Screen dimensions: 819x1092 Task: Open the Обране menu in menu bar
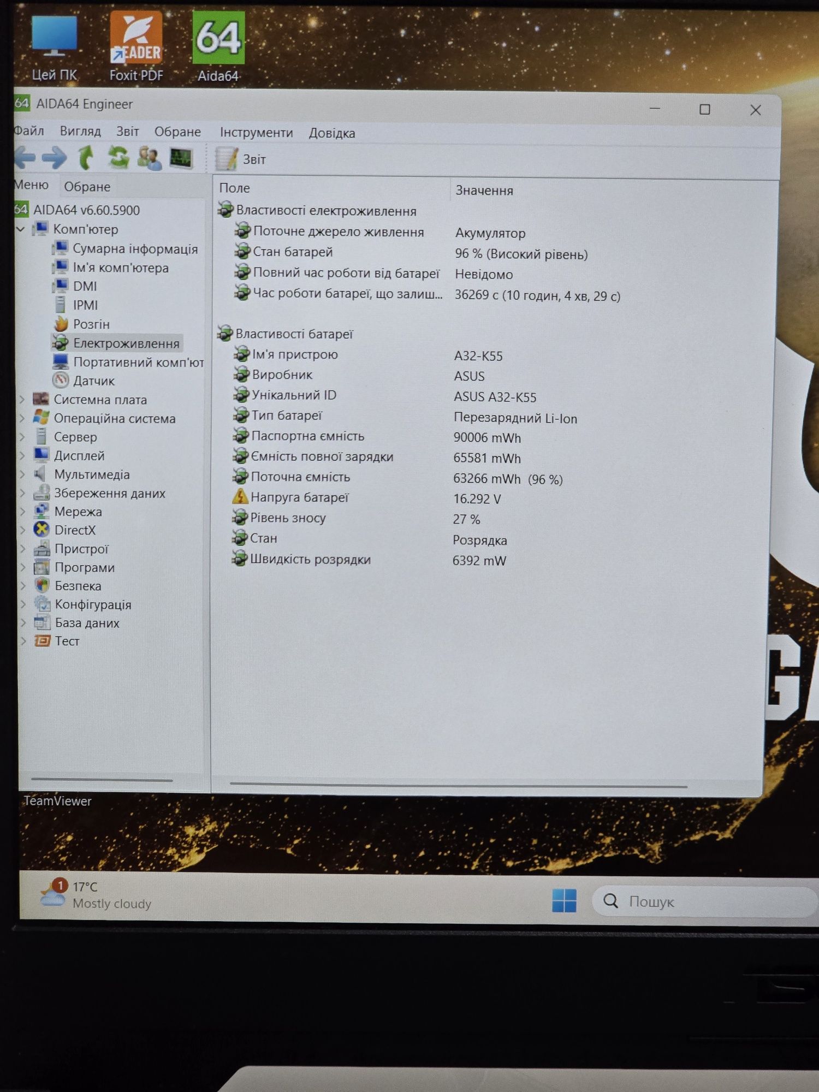177,132
